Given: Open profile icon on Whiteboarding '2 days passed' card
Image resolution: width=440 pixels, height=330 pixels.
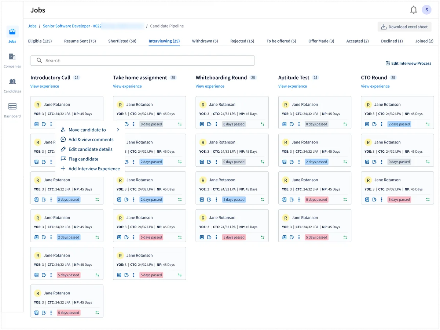Looking at the screenshot, I should point(202,200).
